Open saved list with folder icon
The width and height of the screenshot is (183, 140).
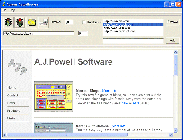[32, 22]
